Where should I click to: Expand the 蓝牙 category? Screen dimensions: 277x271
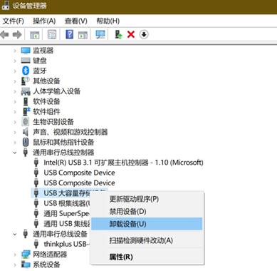15,71
